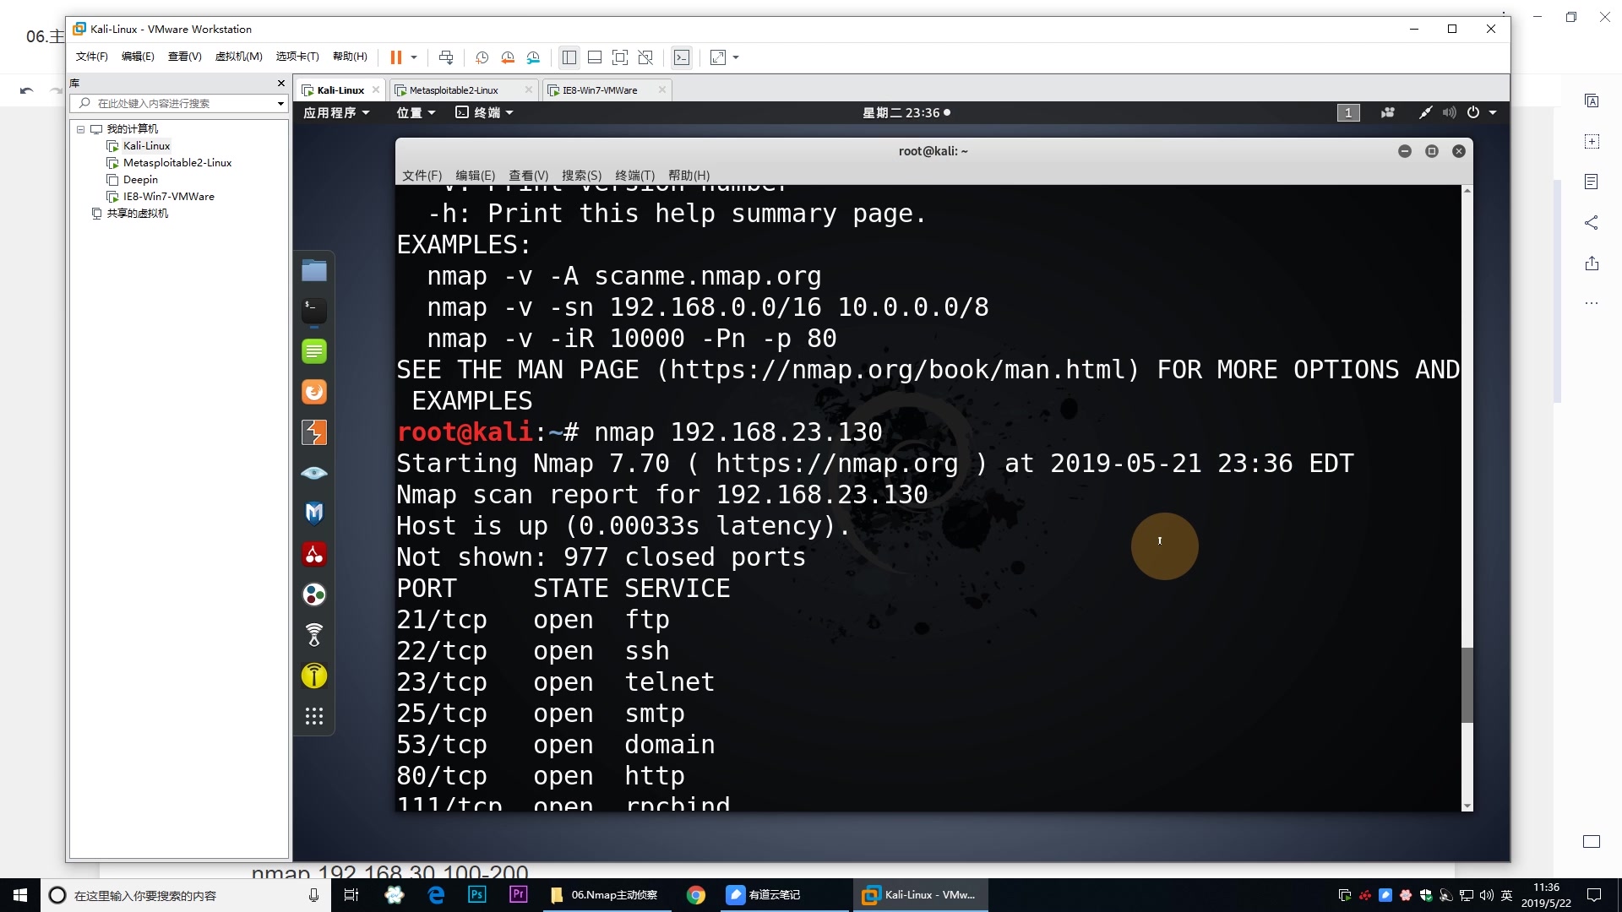Click the terminal input command field
This screenshot has width=1622, height=912.
pos(738,432)
